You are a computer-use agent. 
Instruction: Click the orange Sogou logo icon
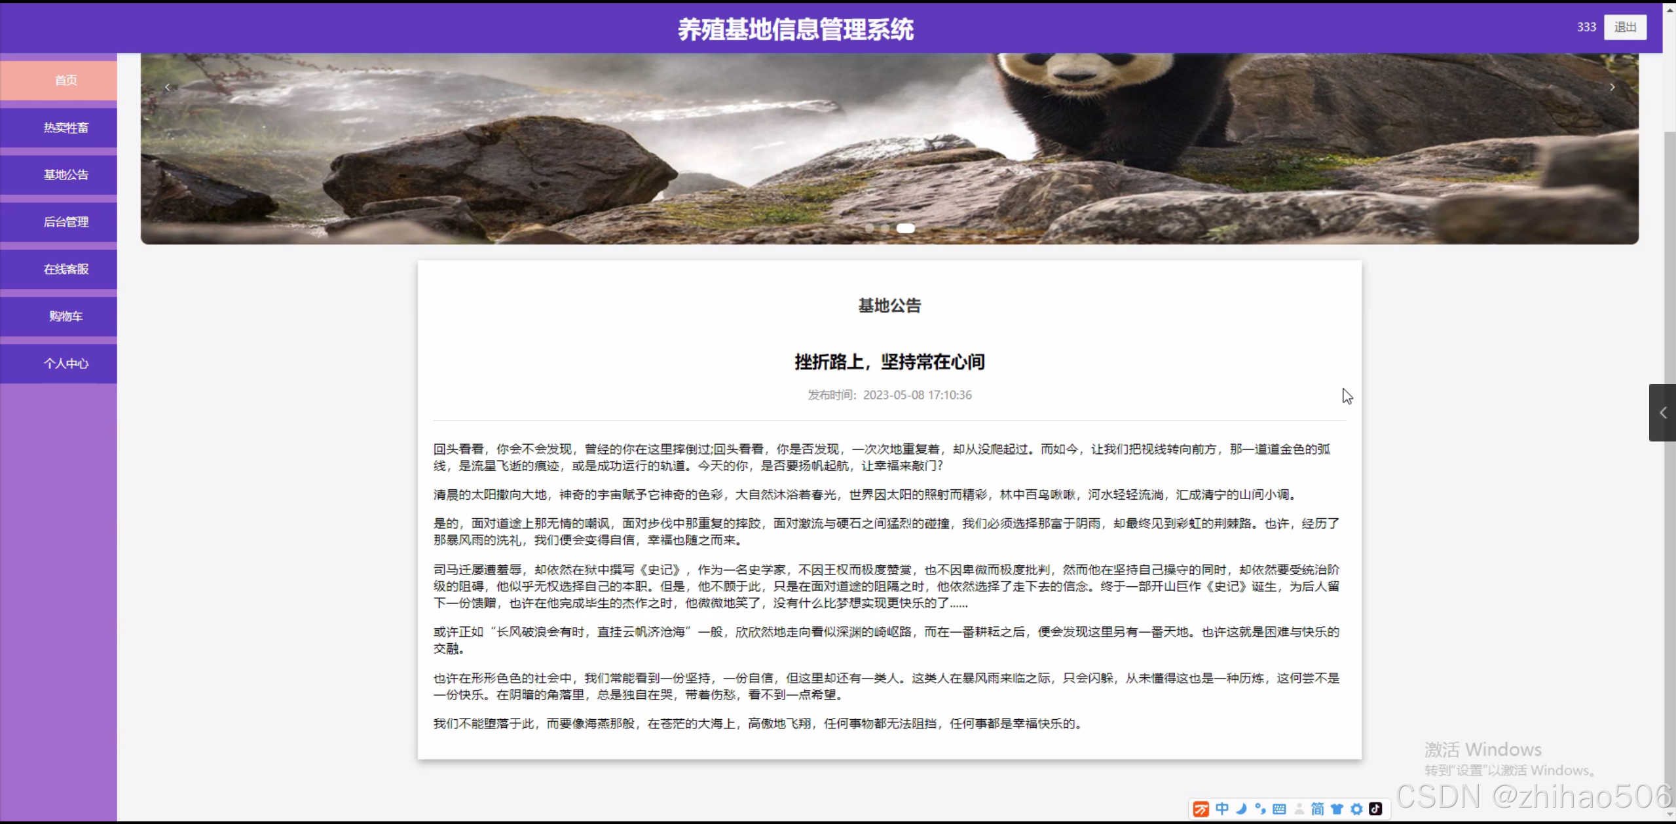(1201, 809)
